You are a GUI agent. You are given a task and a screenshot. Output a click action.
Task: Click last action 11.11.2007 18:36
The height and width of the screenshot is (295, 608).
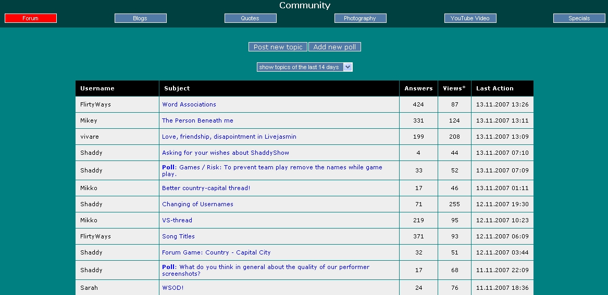click(x=502, y=288)
